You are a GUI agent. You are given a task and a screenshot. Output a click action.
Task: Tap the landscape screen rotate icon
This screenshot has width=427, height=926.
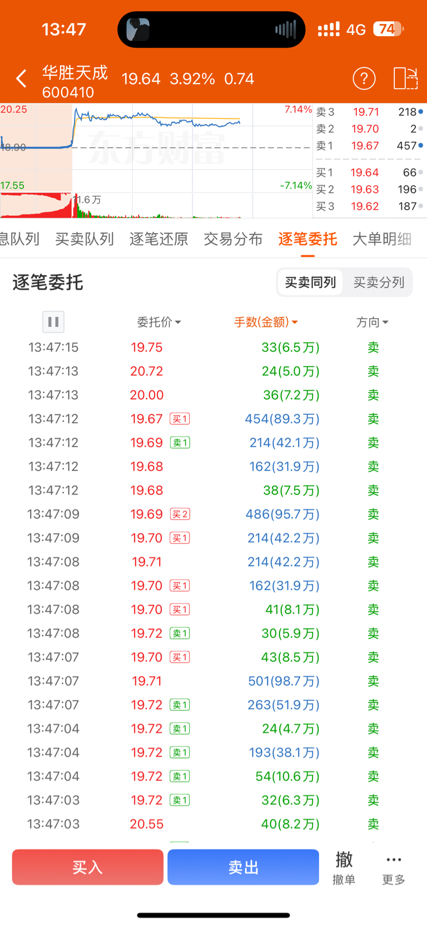(405, 78)
